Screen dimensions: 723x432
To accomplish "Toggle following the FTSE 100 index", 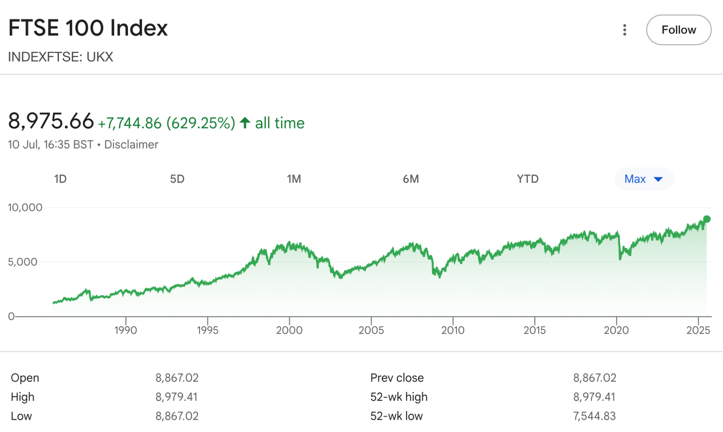I will (x=678, y=30).
